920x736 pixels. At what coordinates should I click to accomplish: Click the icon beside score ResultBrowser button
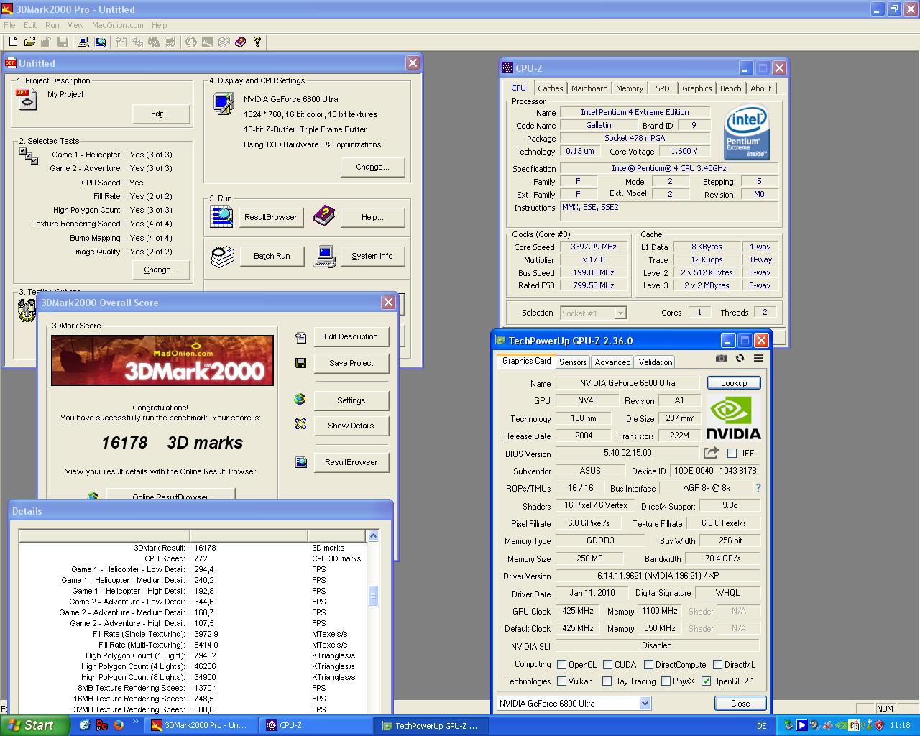[x=300, y=462]
